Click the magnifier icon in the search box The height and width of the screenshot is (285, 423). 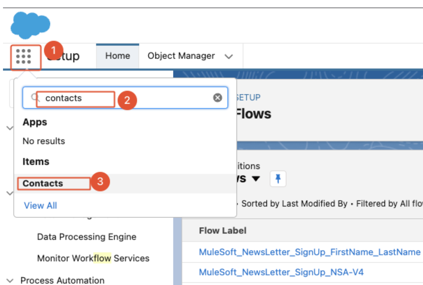pyautogui.click(x=35, y=98)
